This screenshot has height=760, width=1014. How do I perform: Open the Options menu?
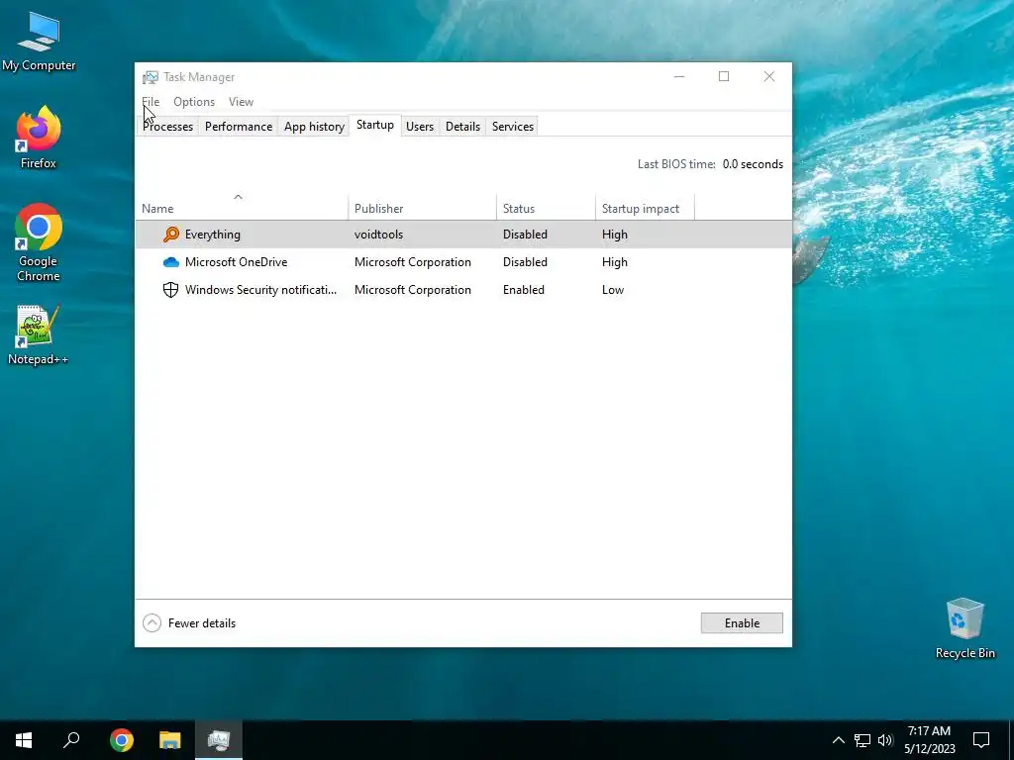coord(194,102)
